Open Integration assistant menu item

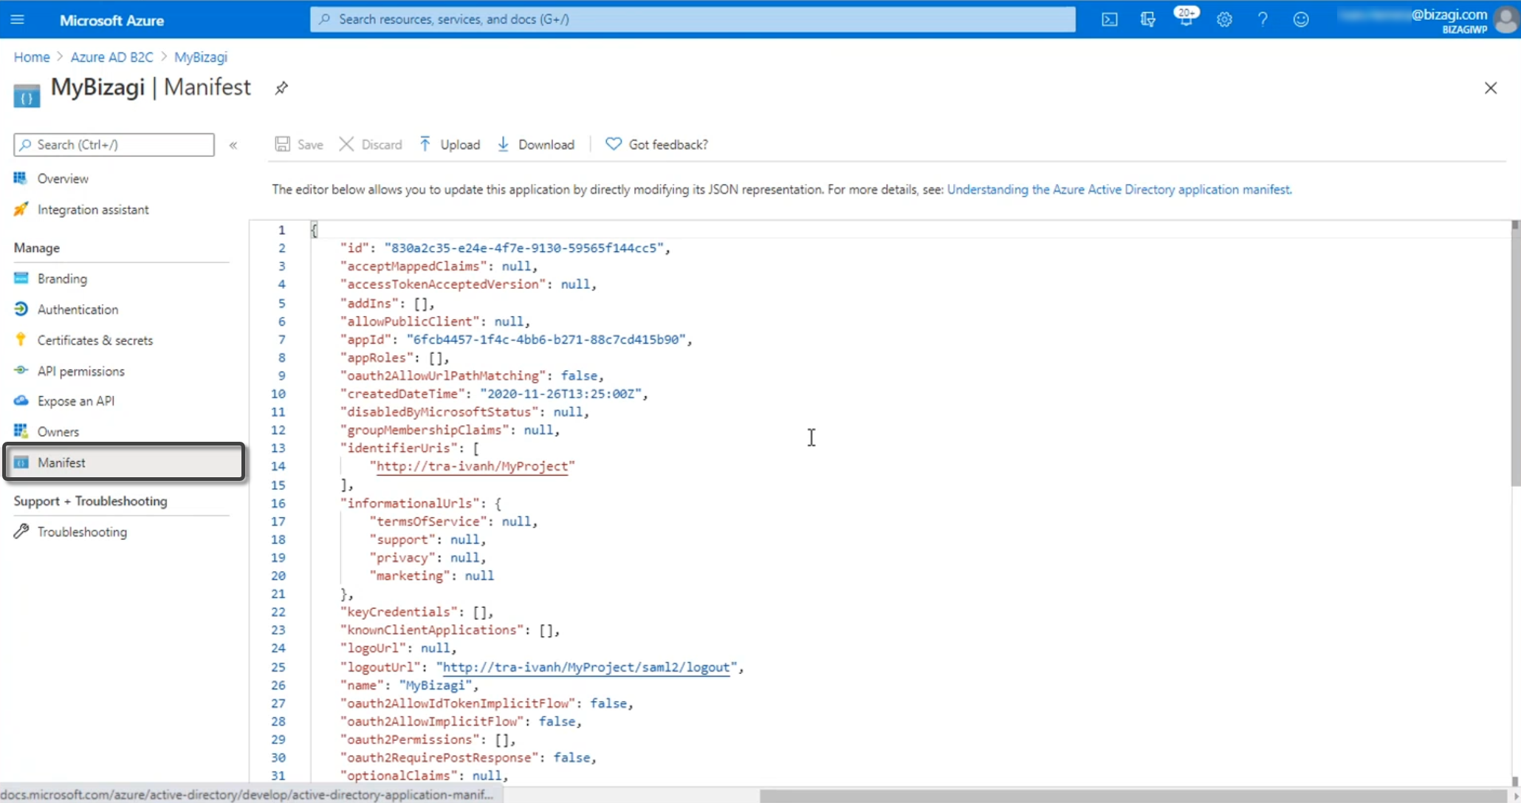(x=93, y=210)
